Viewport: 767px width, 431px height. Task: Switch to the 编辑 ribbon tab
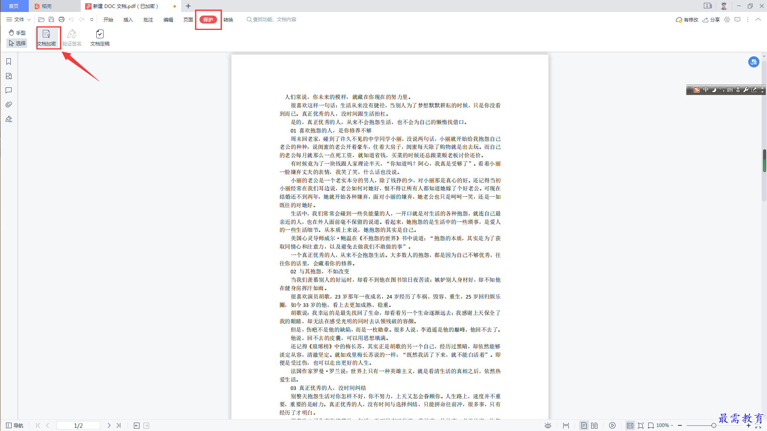168,20
